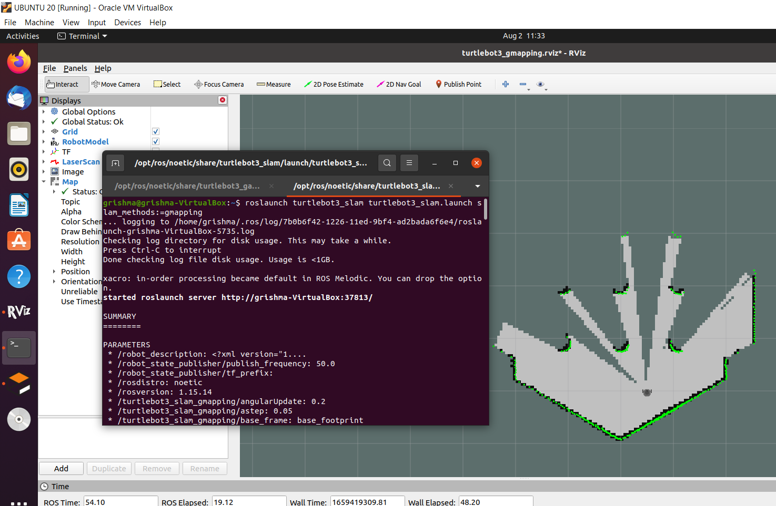Viewport: 776px width, 506px height.
Task: Open RViz File menu
Action: point(49,68)
